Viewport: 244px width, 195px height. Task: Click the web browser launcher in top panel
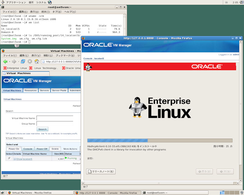(x=50, y=2)
